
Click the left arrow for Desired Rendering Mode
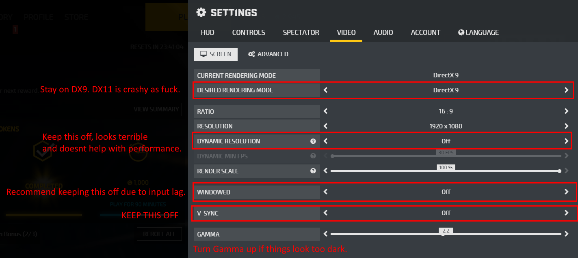click(x=325, y=90)
